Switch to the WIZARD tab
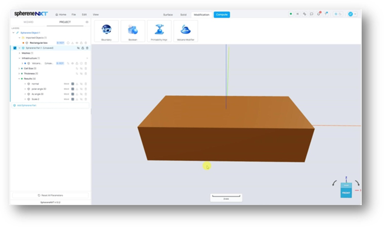The width and height of the screenshot is (384, 228). pyautogui.click(x=28, y=22)
